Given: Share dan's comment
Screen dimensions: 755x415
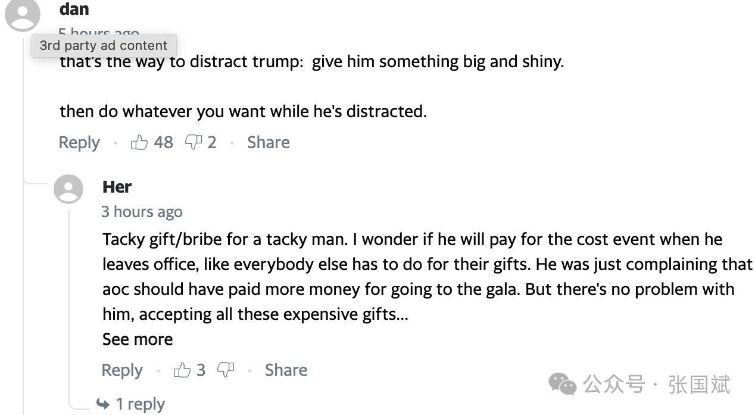Looking at the screenshot, I should tap(269, 143).
